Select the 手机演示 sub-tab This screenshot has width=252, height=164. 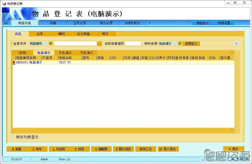click(65, 53)
